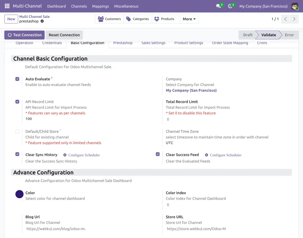Go to next record arrow
The height and width of the screenshot is (238, 303).
pos(294,19)
